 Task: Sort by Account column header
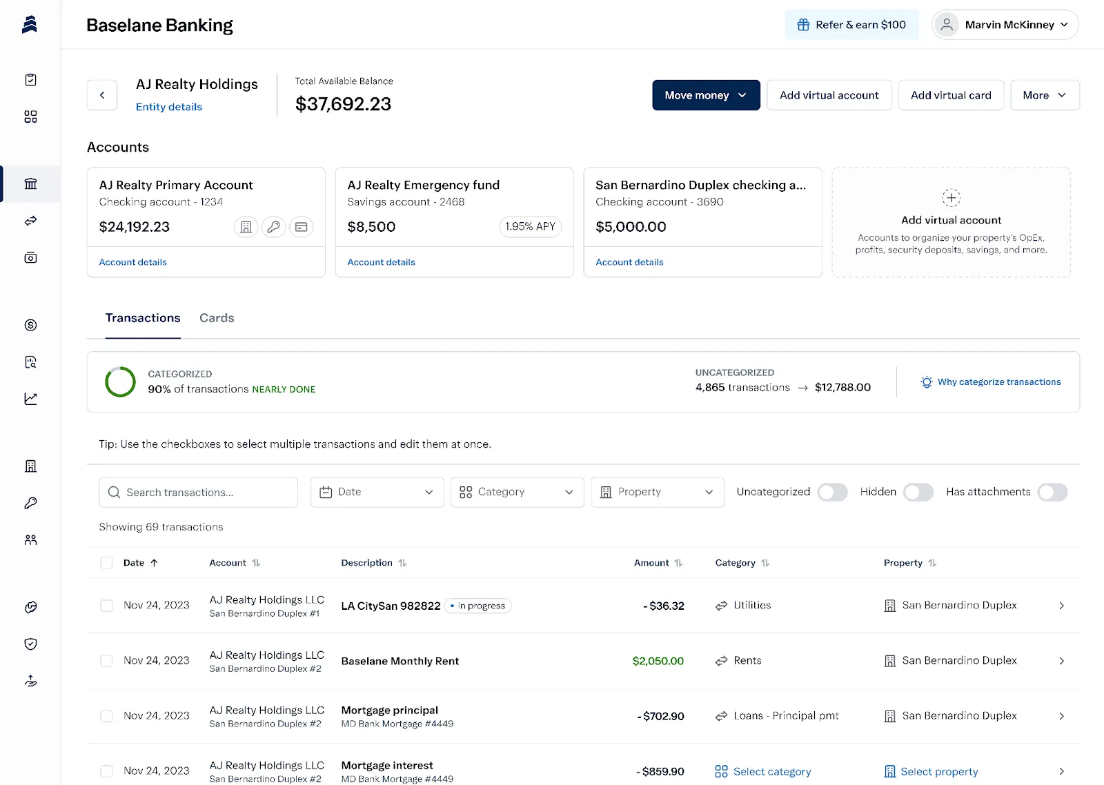pos(235,563)
